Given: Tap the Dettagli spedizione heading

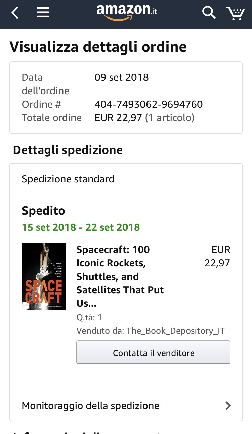Looking at the screenshot, I should (68, 150).
